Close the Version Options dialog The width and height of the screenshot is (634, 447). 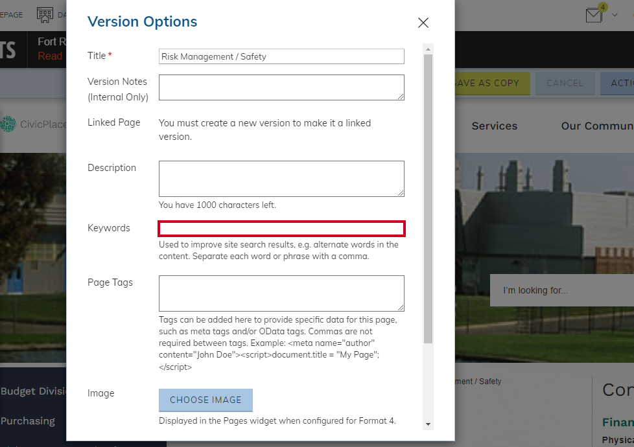pos(423,23)
